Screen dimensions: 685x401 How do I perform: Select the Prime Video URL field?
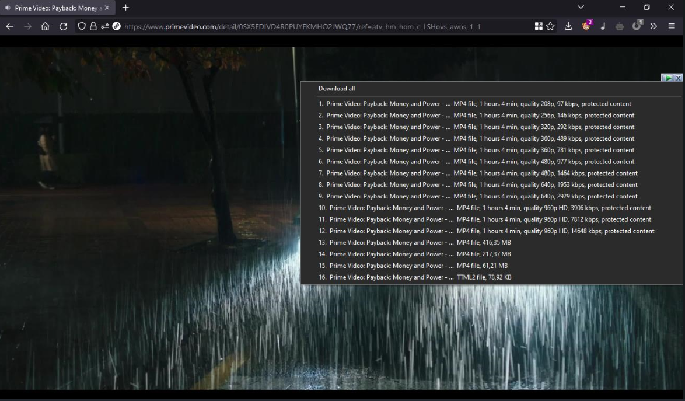click(302, 27)
